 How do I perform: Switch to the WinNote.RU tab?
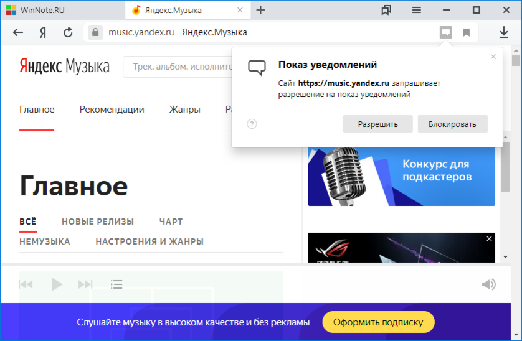[x=62, y=10]
